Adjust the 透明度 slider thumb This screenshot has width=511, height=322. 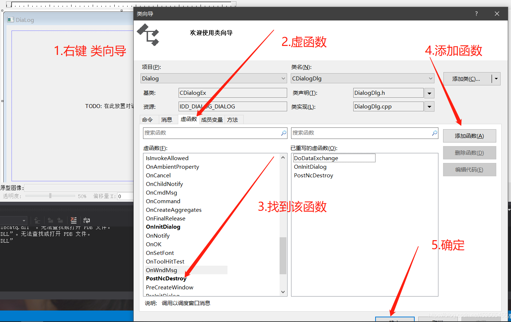tap(50, 196)
